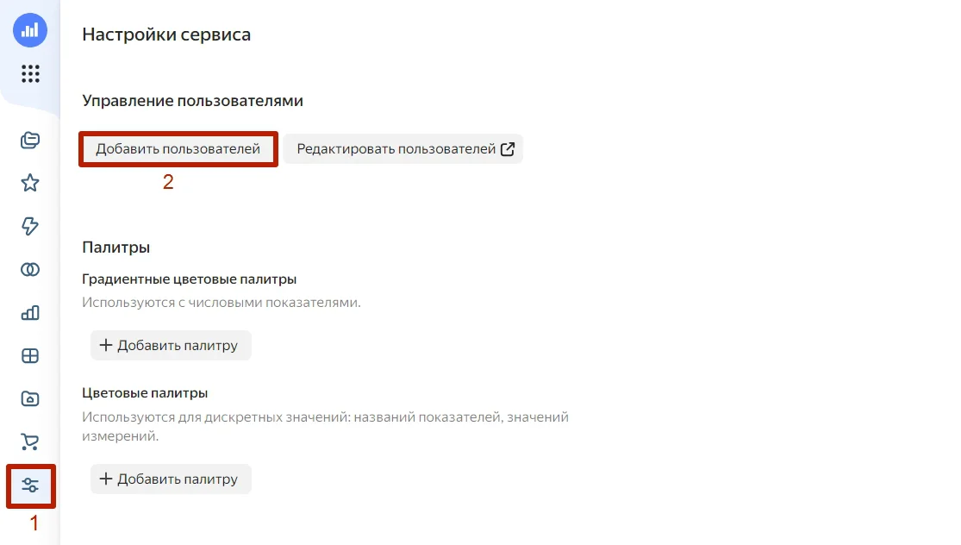Open charts bar graph icon
Screen dimensions: 961x545
[30, 313]
